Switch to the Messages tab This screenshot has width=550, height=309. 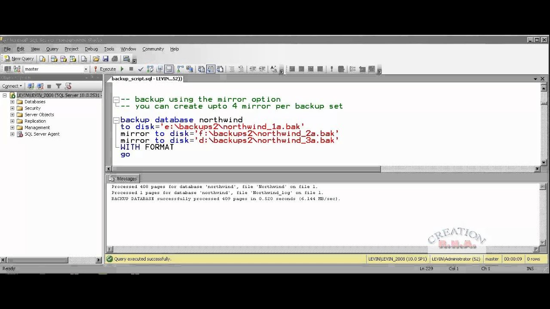click(123, 179)
